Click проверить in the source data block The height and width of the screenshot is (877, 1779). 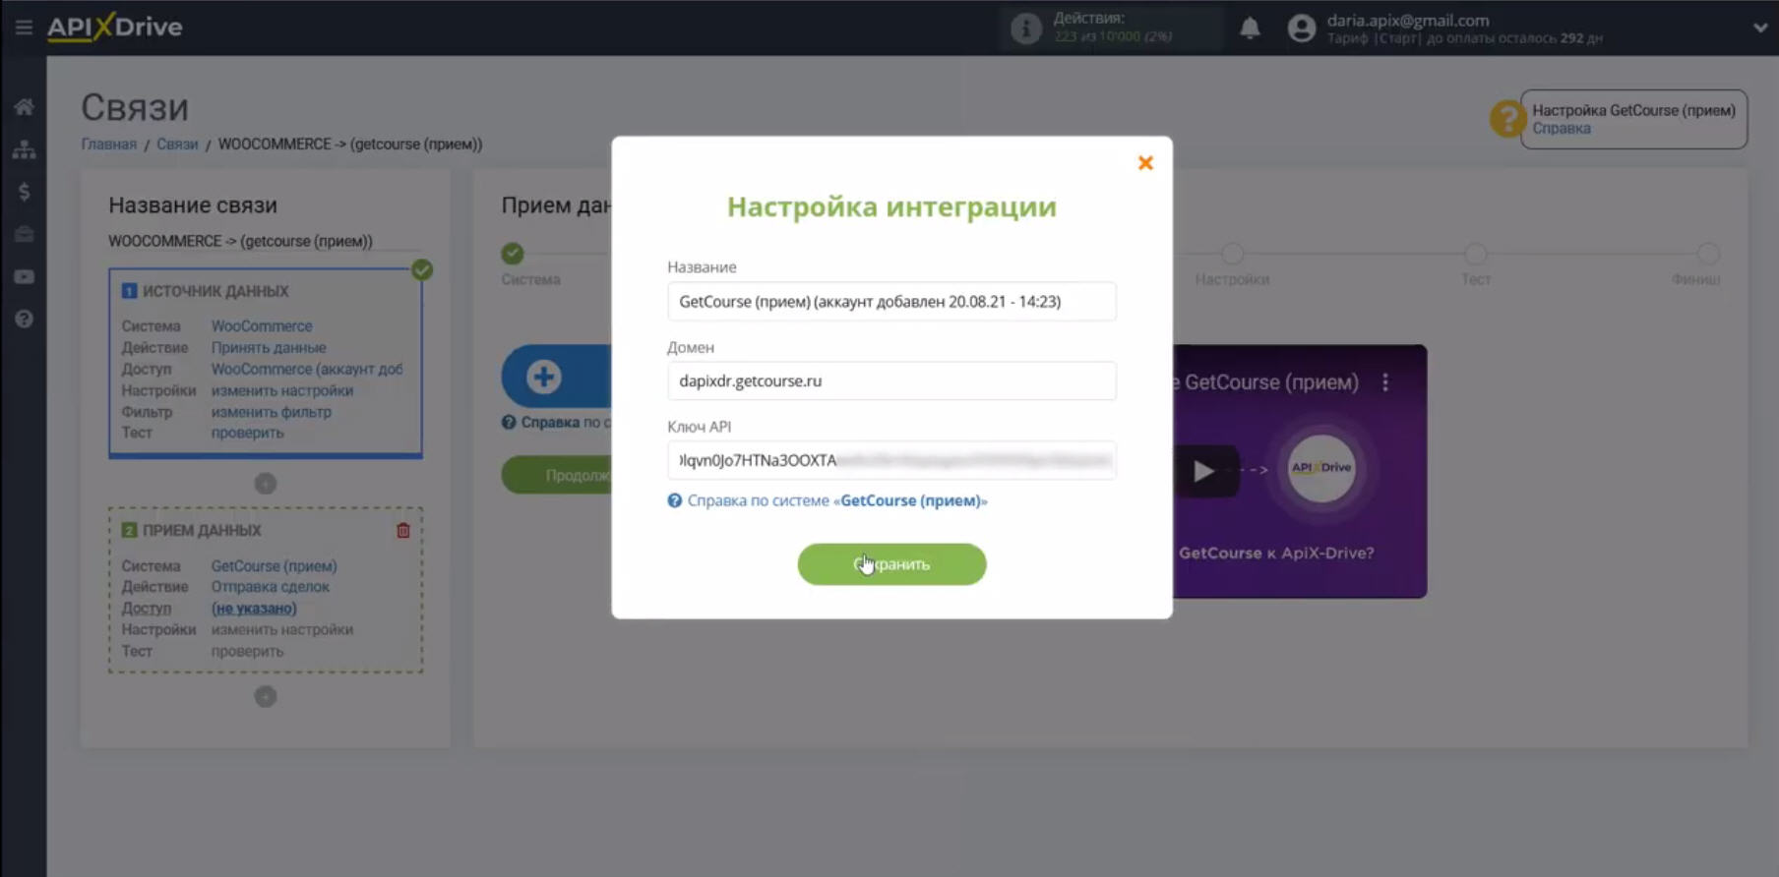(247, 433)
